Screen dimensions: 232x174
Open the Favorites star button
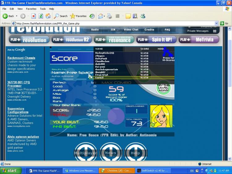point(78,16)
